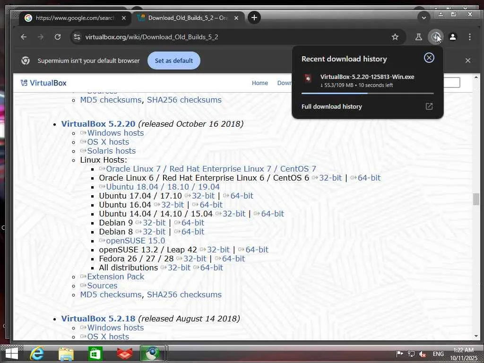
Task: Click the external link icon for download history
Action: [429, 106]
